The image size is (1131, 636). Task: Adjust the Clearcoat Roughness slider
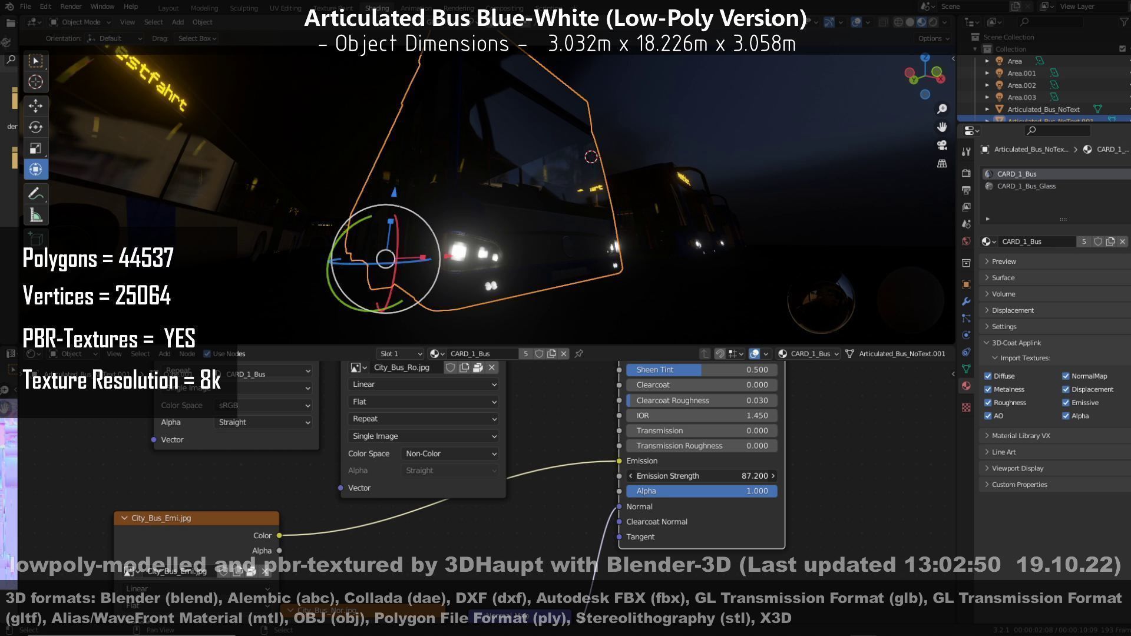coord(702,400)
